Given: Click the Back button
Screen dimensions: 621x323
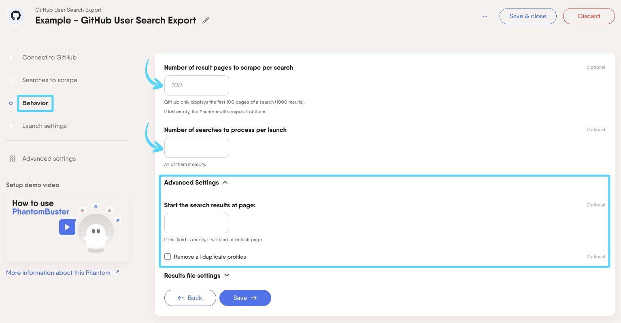Looking at the screenshot, I should click(190, 298).
